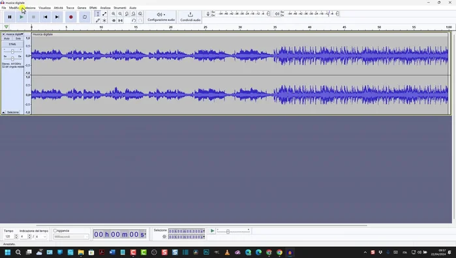Open the Millisecondi snap dropdown
The height and width of the screenshot is (258, 456).
click(x=71, y=237)
